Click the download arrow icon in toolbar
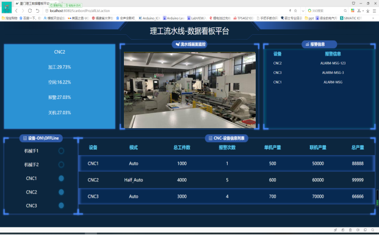The width and height of the screenshot is (379, 235). pos(367,10)
